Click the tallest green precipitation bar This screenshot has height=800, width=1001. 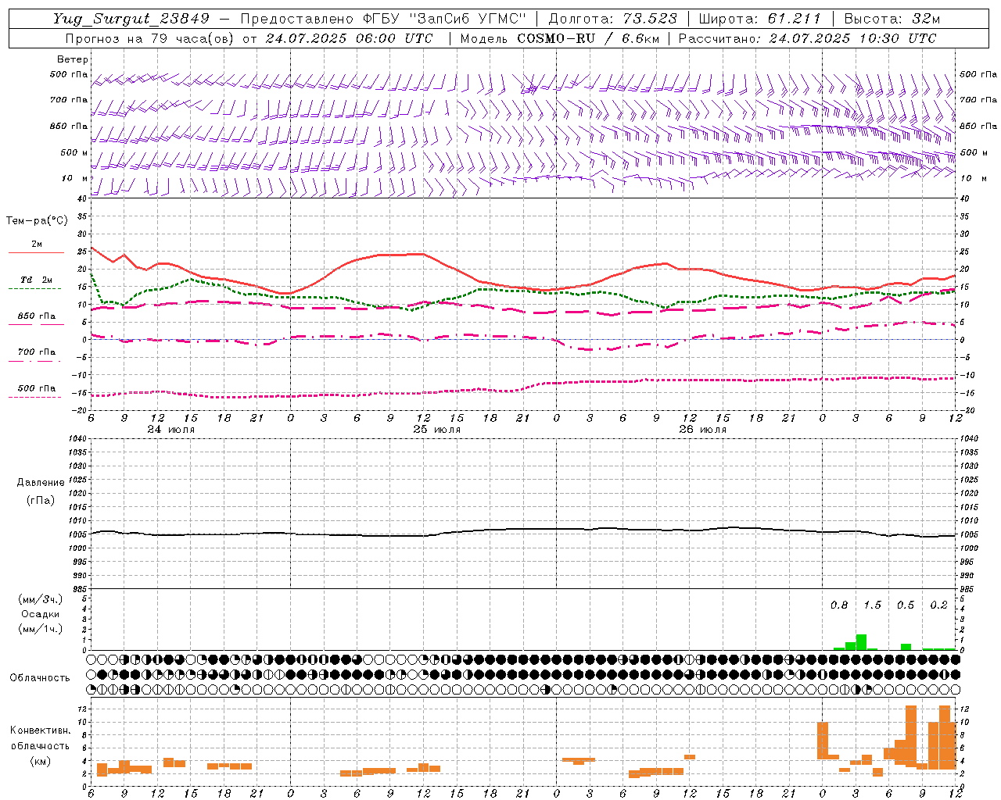tap(861, 642)
